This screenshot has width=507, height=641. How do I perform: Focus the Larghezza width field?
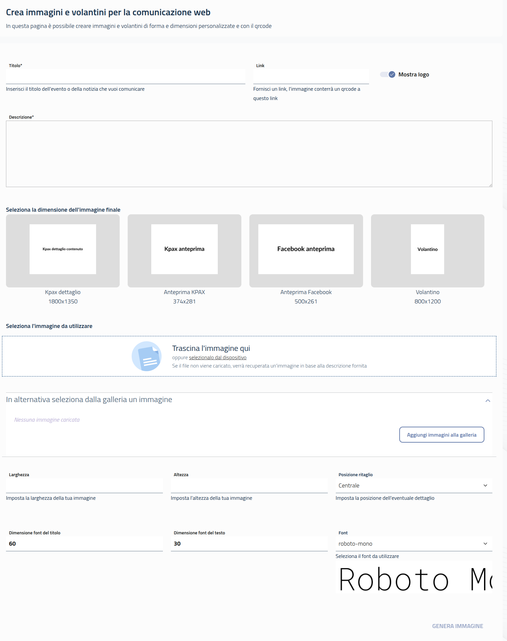(x=84, y=485)
